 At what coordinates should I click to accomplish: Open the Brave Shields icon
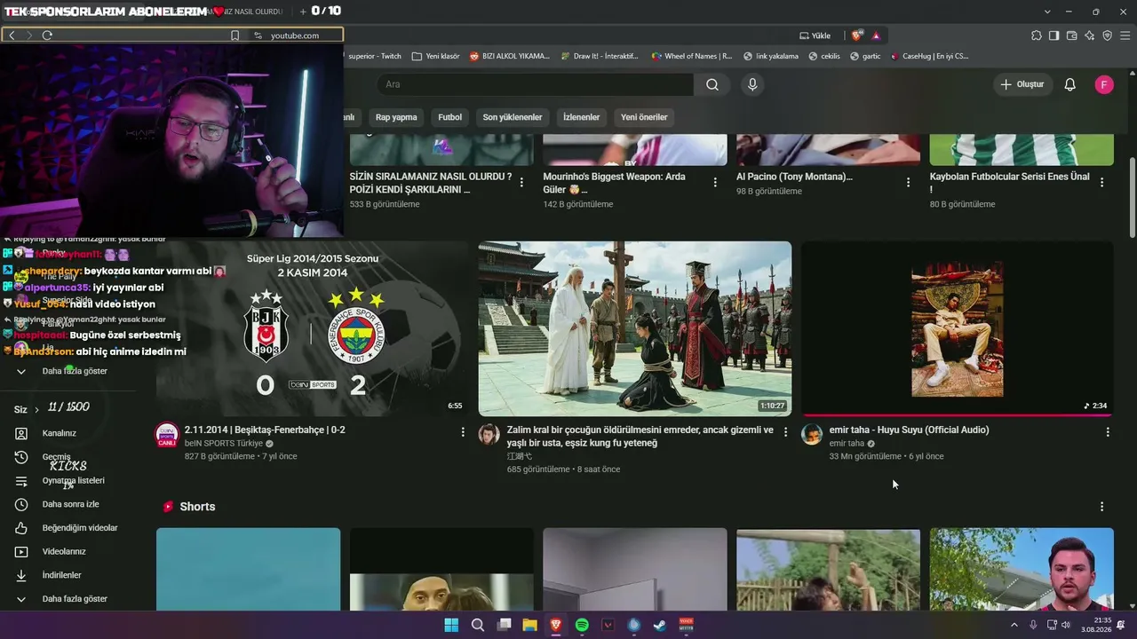pos(856,35)
